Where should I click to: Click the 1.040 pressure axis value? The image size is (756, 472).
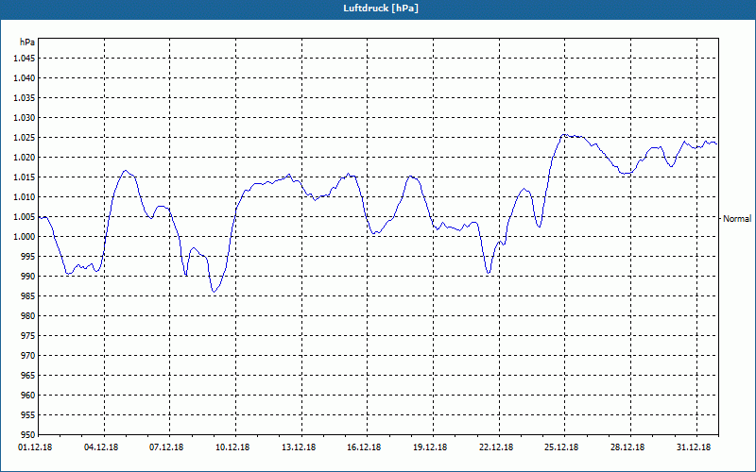(x=26, y=78)
